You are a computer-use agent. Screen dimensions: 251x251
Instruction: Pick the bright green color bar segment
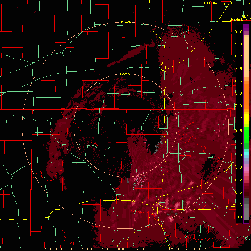click(x=246, y=134)
